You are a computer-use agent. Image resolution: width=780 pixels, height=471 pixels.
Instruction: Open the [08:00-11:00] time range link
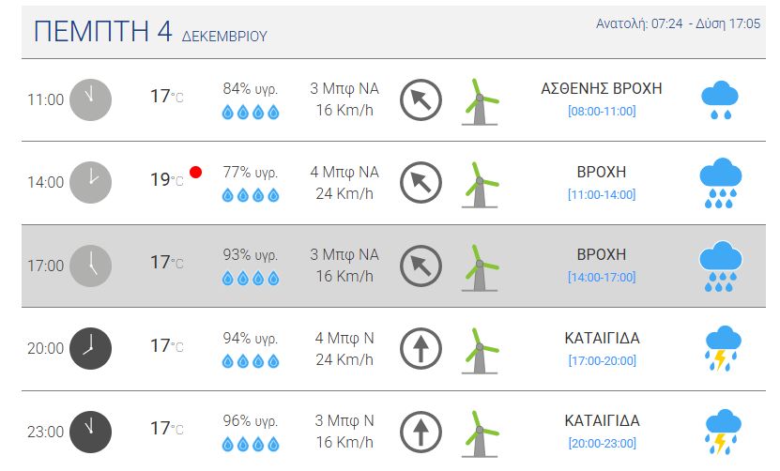coord(602,112)
